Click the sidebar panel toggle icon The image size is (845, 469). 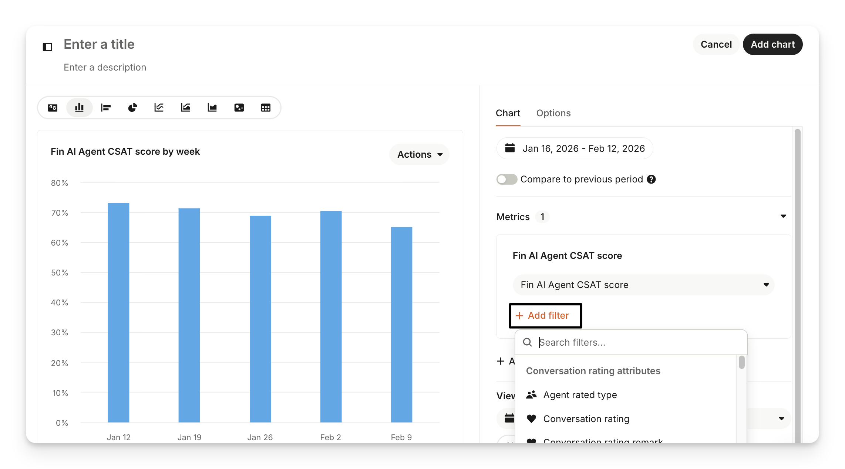pyautogui.click(x=48, y=47)
